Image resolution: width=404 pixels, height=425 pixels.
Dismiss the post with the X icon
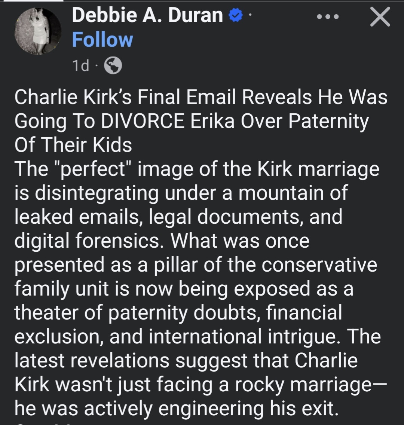pyautogui.click(x=380, y=17)
